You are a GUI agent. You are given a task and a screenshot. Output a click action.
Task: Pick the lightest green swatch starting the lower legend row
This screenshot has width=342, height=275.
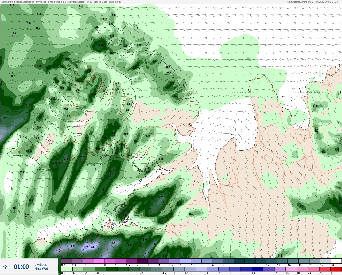point(67,269)
